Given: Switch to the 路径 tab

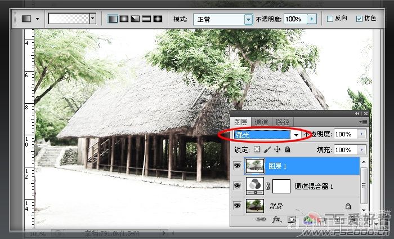Looking at the screenshot, I should (x=283, y=122).
